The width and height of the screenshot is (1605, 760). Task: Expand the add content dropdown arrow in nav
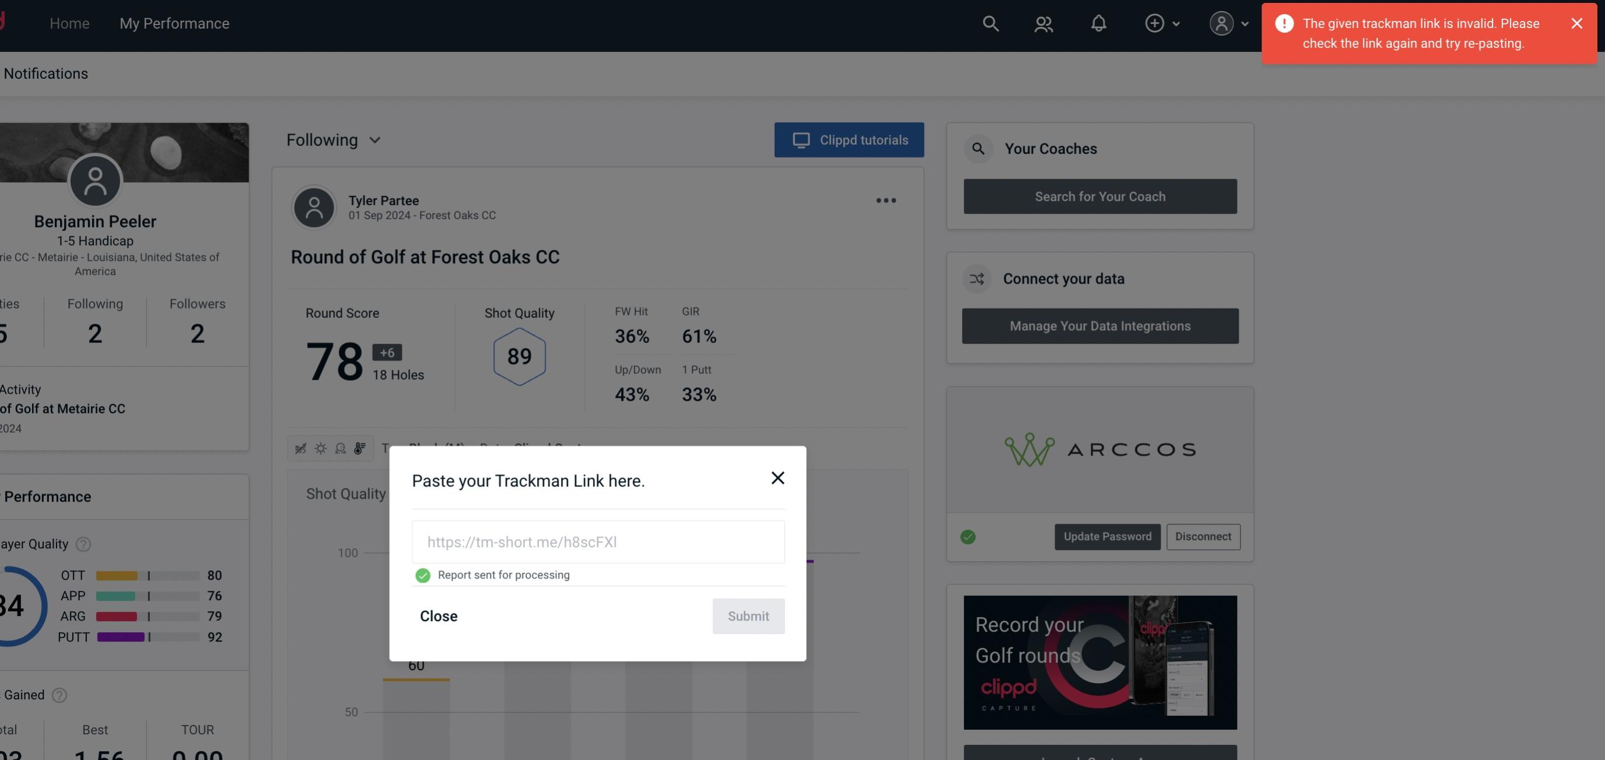1177,22
